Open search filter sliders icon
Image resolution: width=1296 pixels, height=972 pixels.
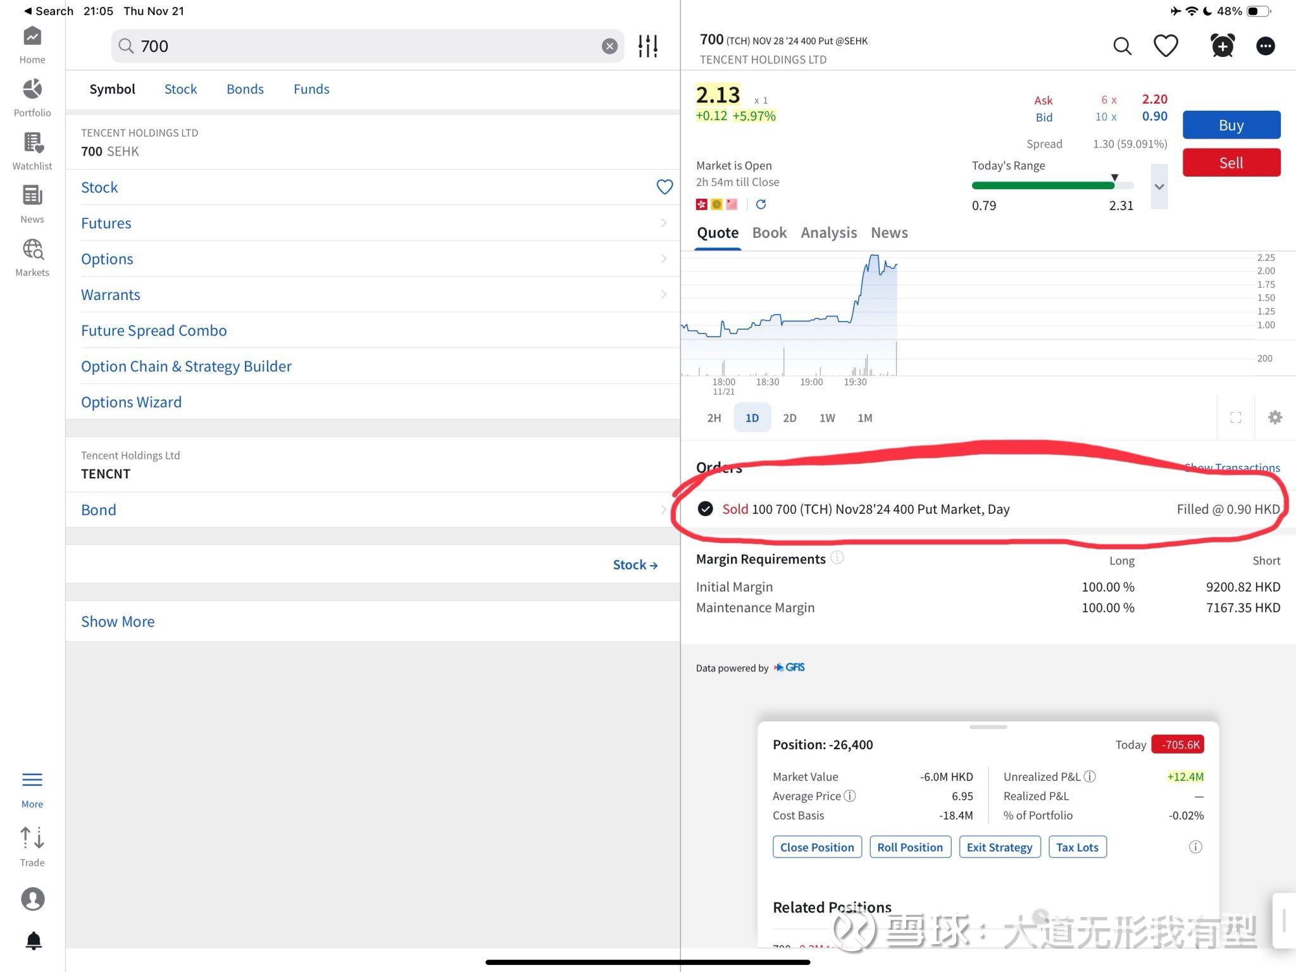pos(648,46)
